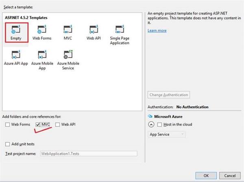Collapse the Microsoft Azure section chevron
Viewport: 244px width, 182px height.
[x=151, y=124]
